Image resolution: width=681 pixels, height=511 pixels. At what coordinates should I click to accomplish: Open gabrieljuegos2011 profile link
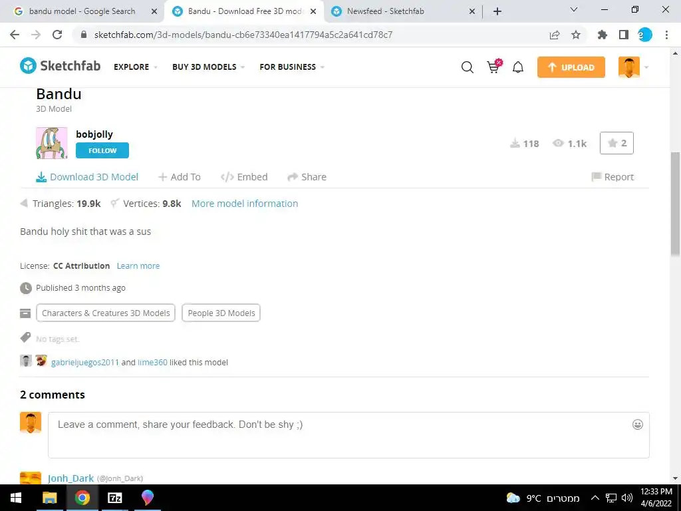84,362
